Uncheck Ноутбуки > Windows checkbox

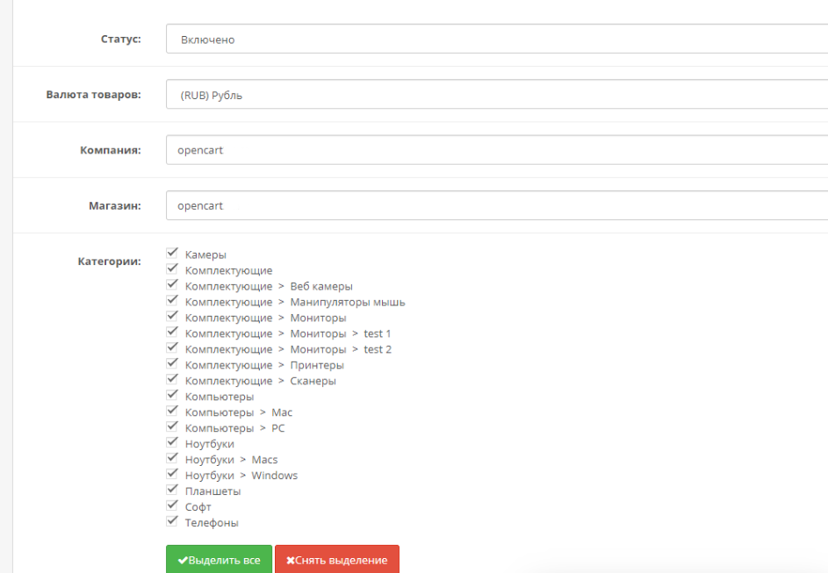(172, 475)
